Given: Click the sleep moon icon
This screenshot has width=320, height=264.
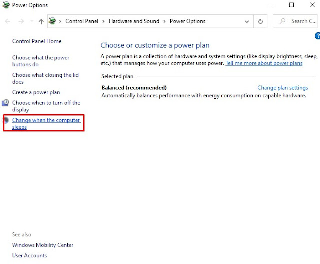Looking at the screenshot, I should [6, 120].
